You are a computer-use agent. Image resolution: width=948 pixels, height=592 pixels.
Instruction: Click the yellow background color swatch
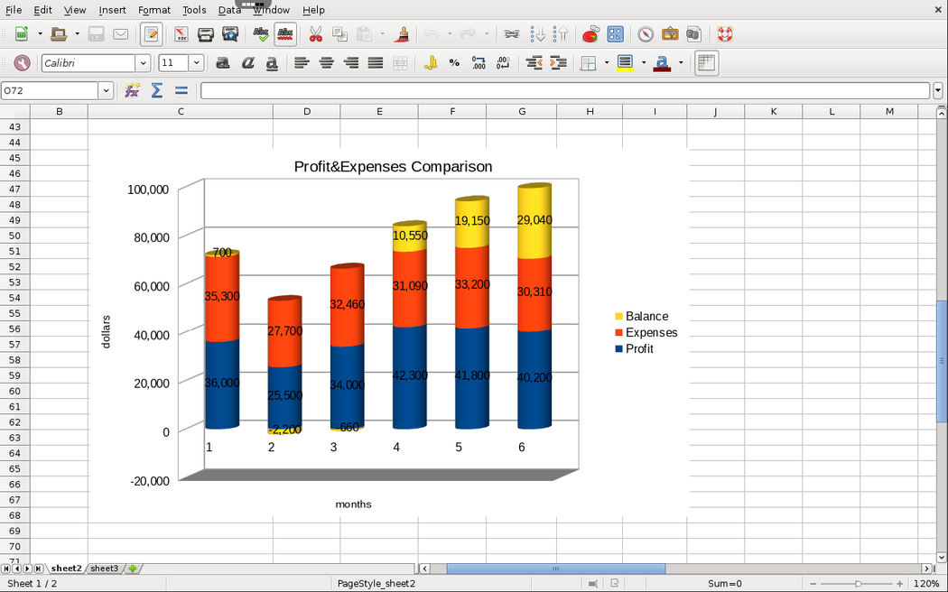click(625, 62)
